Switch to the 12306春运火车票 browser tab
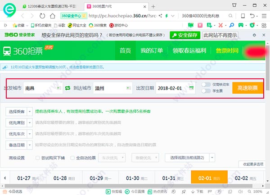The width and height of the screenshot is (270, 195). point(49,6)
